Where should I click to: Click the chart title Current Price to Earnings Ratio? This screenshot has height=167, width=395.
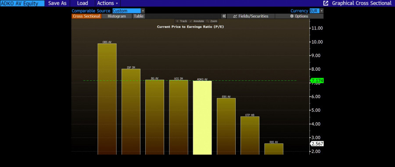click(190, 26)
